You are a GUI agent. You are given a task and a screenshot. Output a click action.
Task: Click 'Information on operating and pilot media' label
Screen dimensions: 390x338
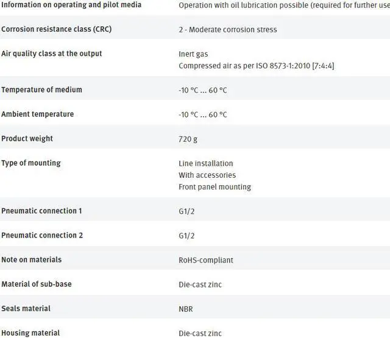(x=71, y=5)
